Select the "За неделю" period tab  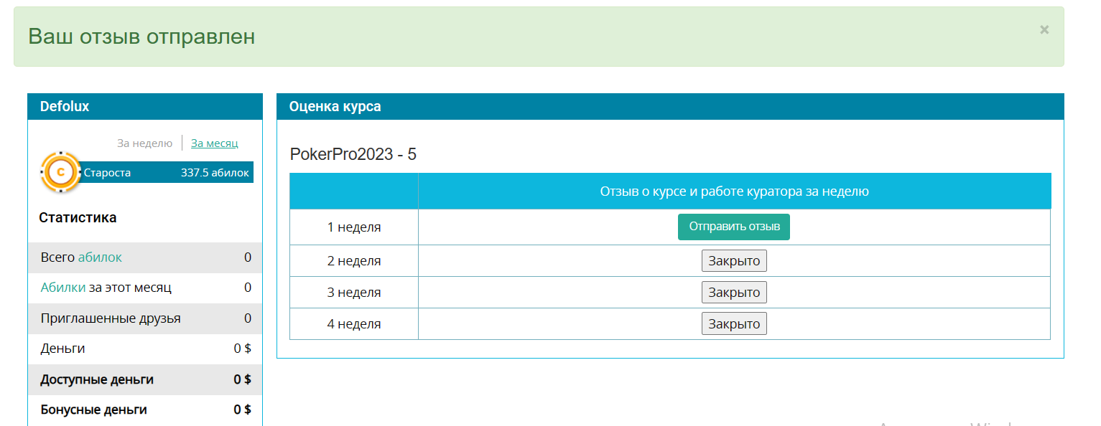pyautogui.click(x=145, y=143)
